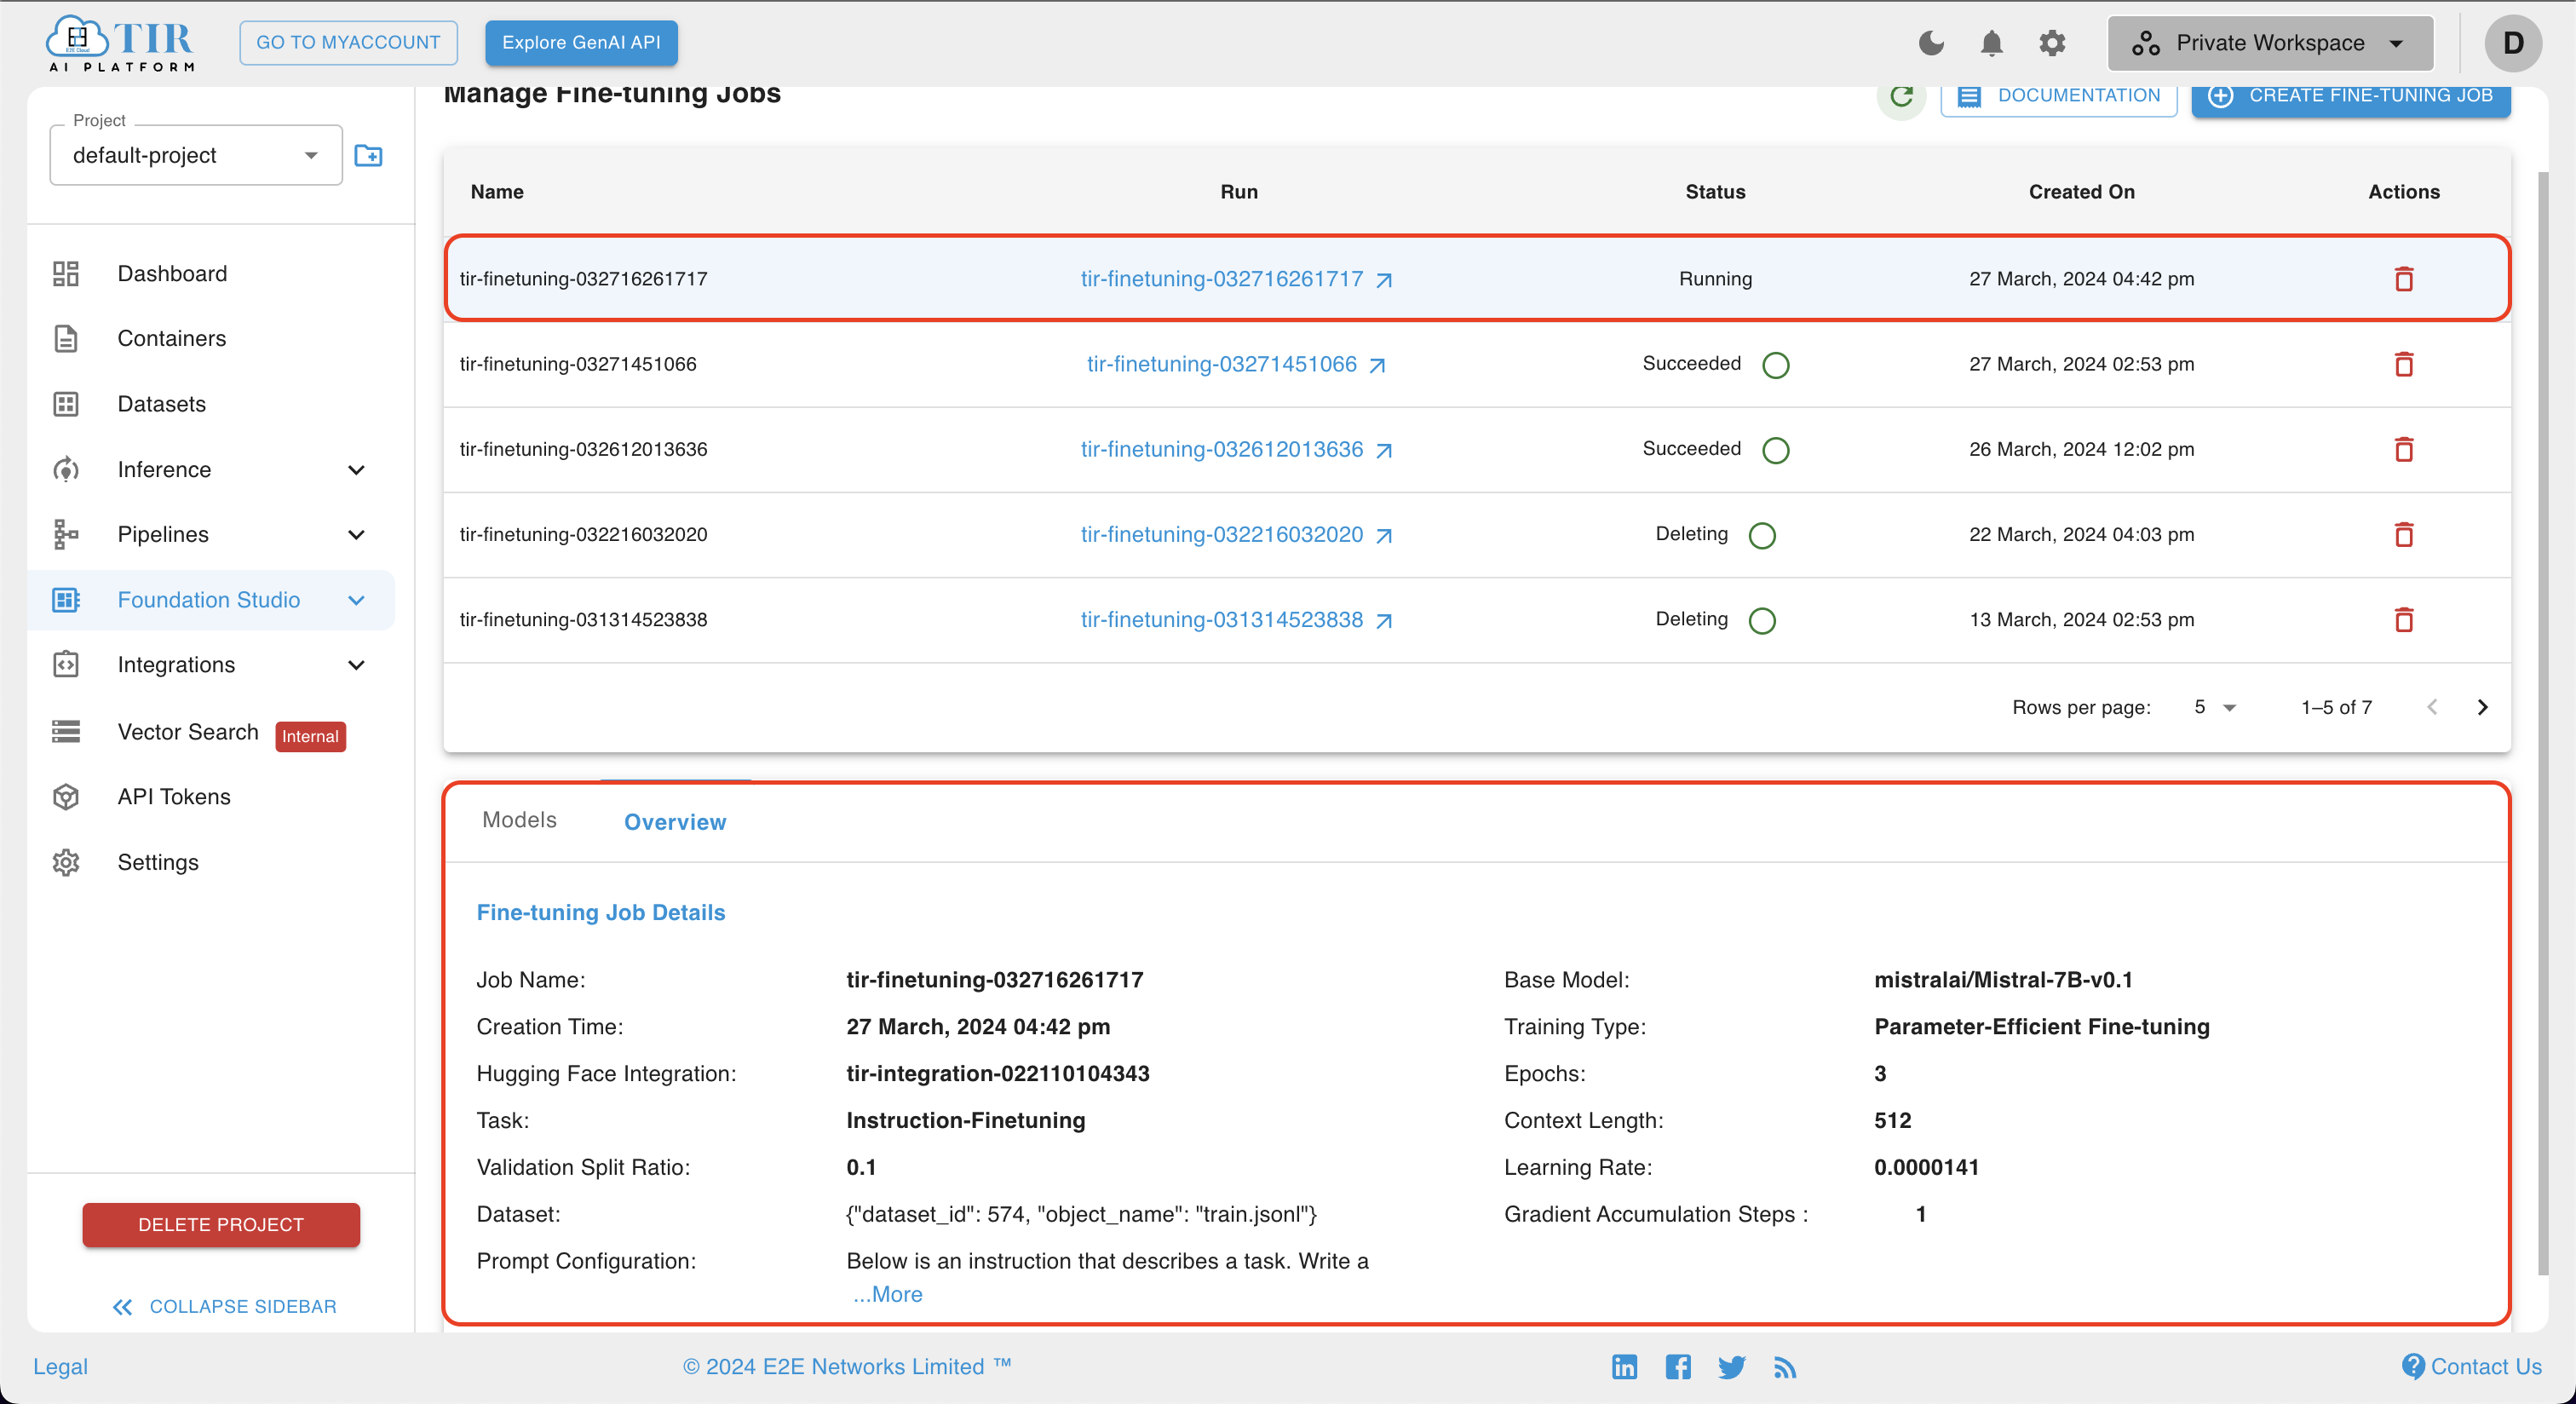Click status circle of tir-finetuning-03271451066
The image size is (2576, 1404).
coord(1775,365)
